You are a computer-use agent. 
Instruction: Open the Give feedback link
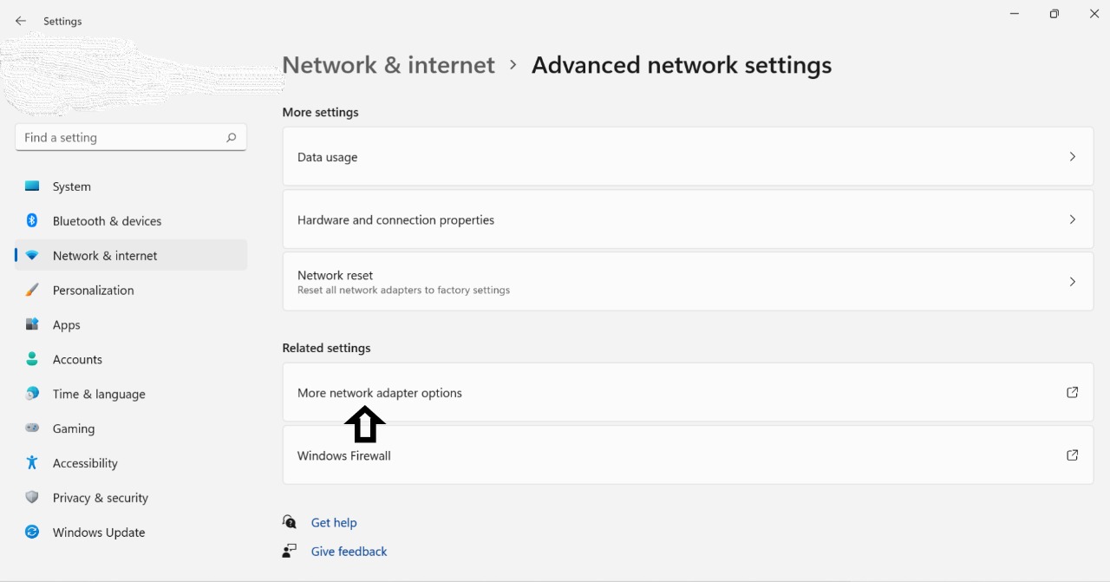tap(349, 552)
